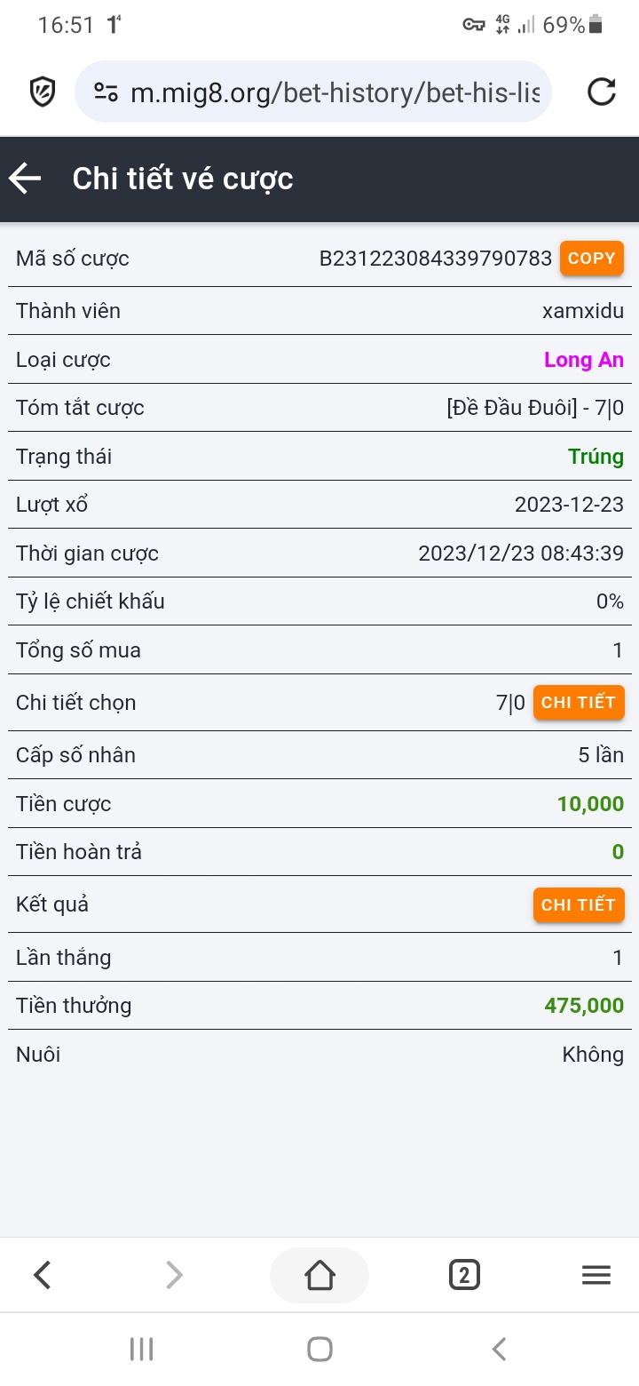Click the browser reload icon
Image resolution: width=639 pixels, height=1386 pixels.
click(x=602, y=92)
